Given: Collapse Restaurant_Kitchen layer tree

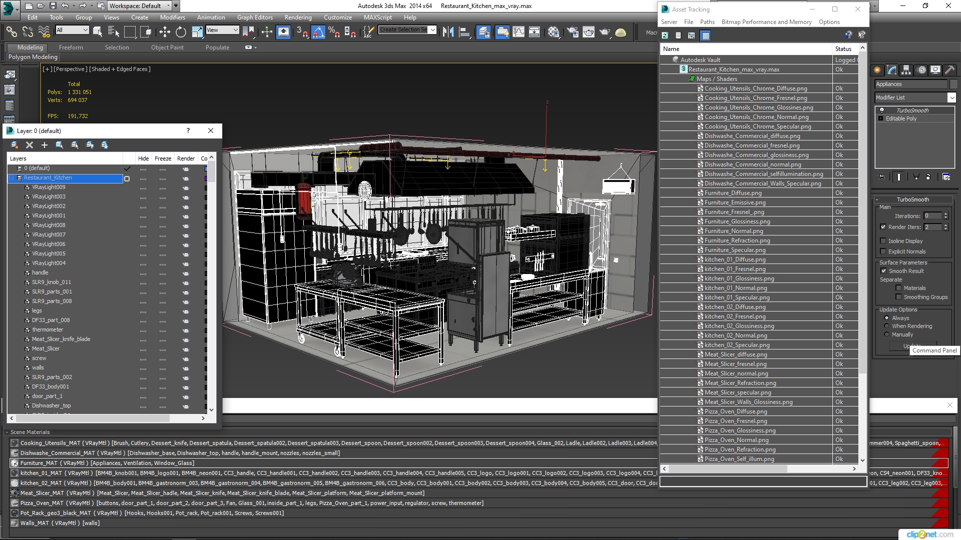Looking at the screenshot, I should coord(12,178).
